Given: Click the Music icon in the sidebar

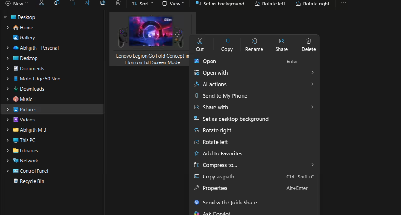Looking at the screenshot, I should (16, 99).
